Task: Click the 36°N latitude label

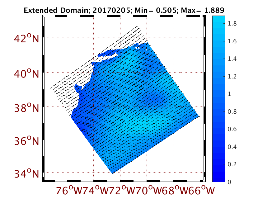Action: point(26,141)
